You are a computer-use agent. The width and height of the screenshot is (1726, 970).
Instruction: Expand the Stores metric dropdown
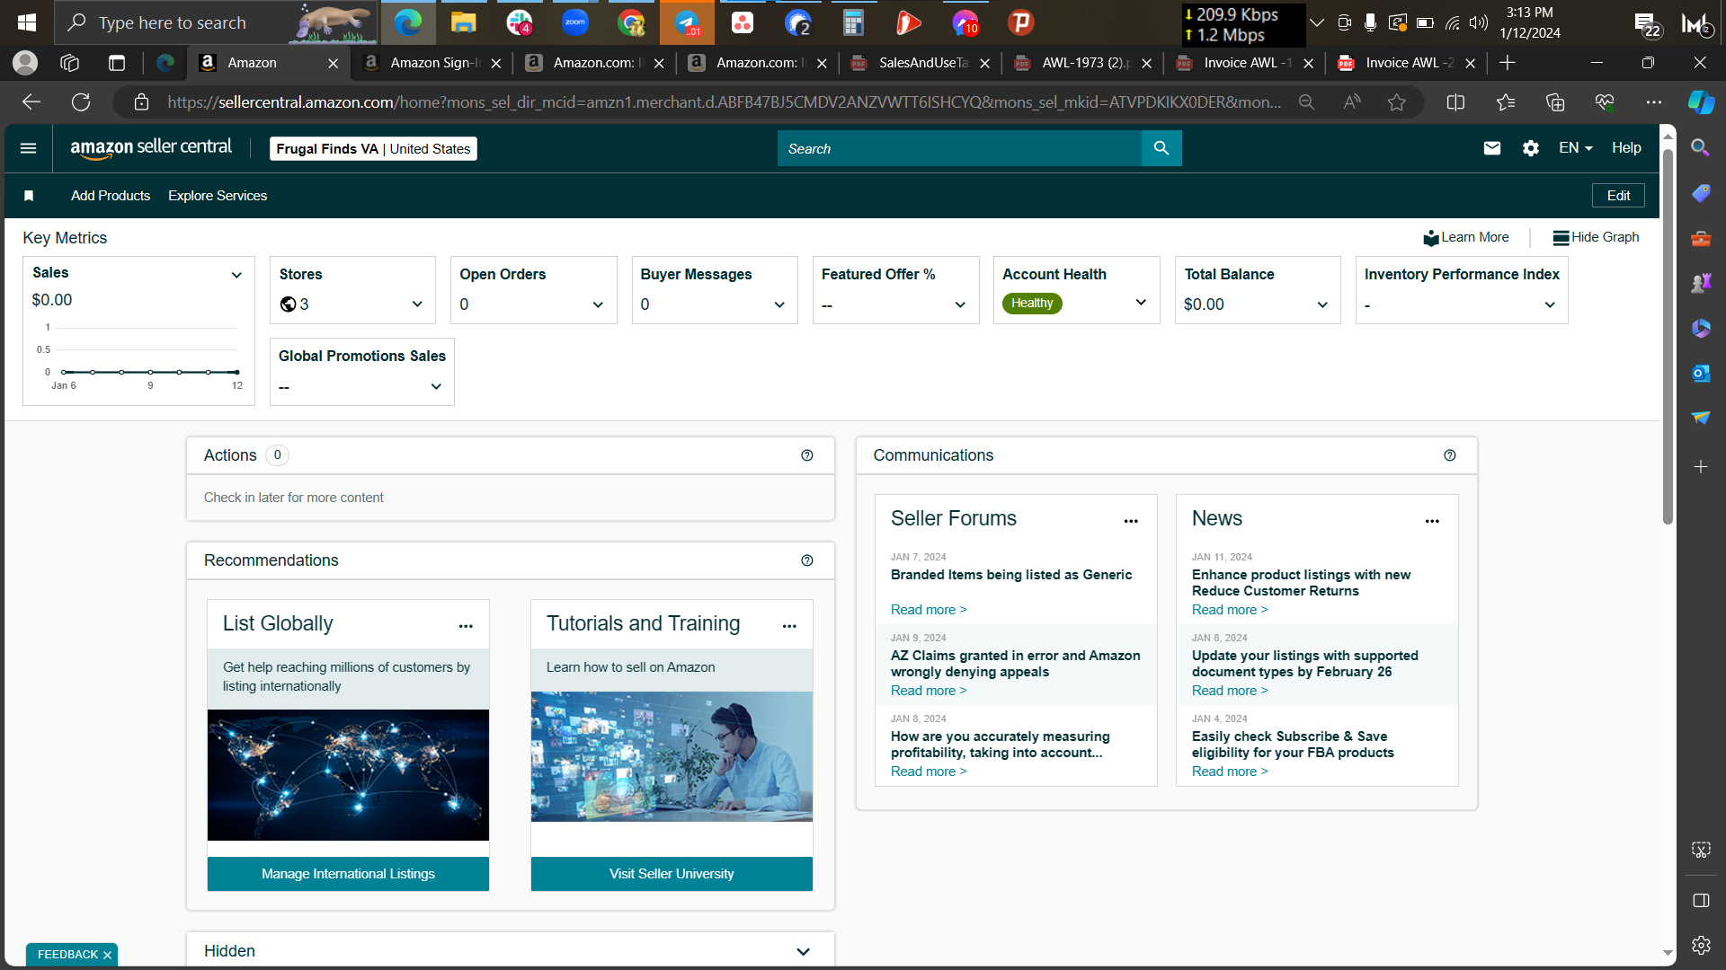pyautogui.click(x=417, y=304)
